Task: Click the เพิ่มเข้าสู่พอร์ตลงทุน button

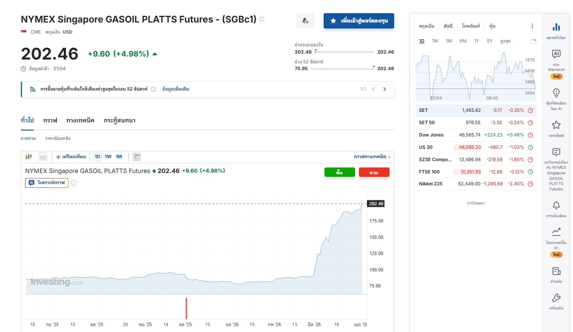Action: tap(359, 21)
